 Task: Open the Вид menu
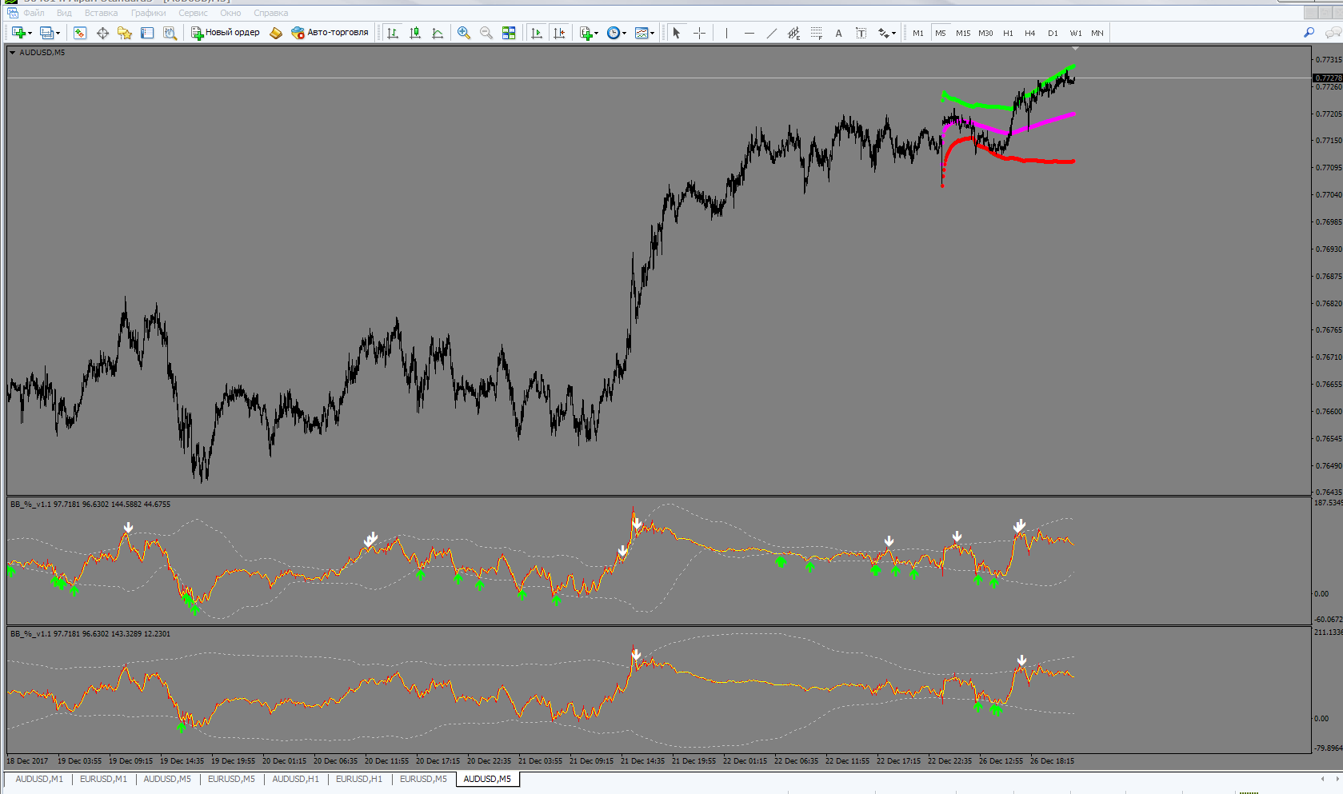tap(64, 13)
